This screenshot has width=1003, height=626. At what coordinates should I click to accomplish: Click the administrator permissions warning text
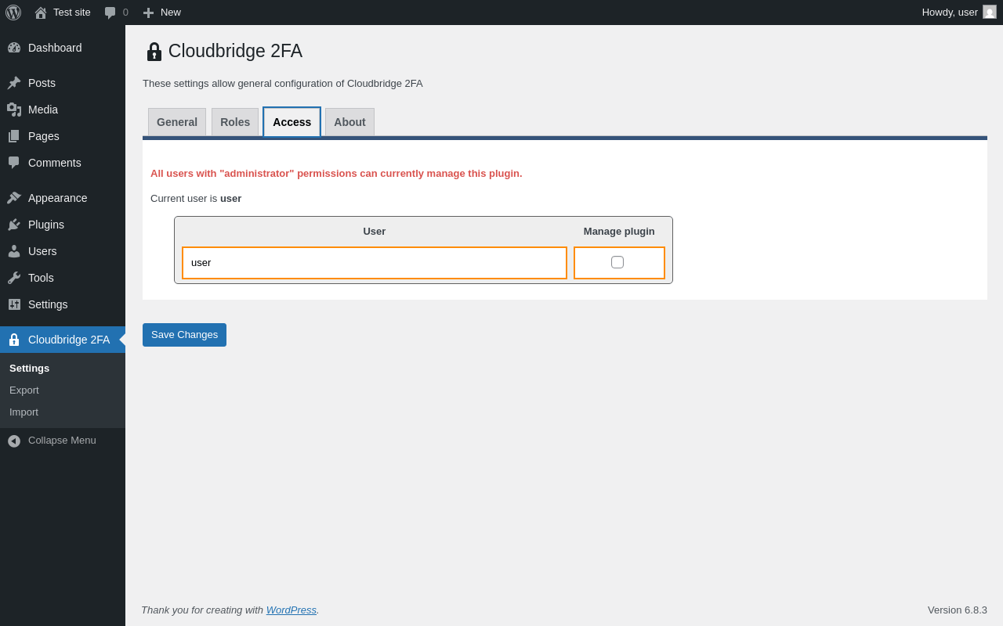[x=336, y=174]
